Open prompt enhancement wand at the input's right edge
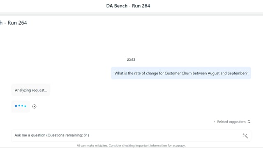263x148 pixels. (x=245, y=136)
